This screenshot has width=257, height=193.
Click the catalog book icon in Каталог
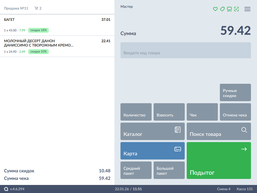pos(177,130)
